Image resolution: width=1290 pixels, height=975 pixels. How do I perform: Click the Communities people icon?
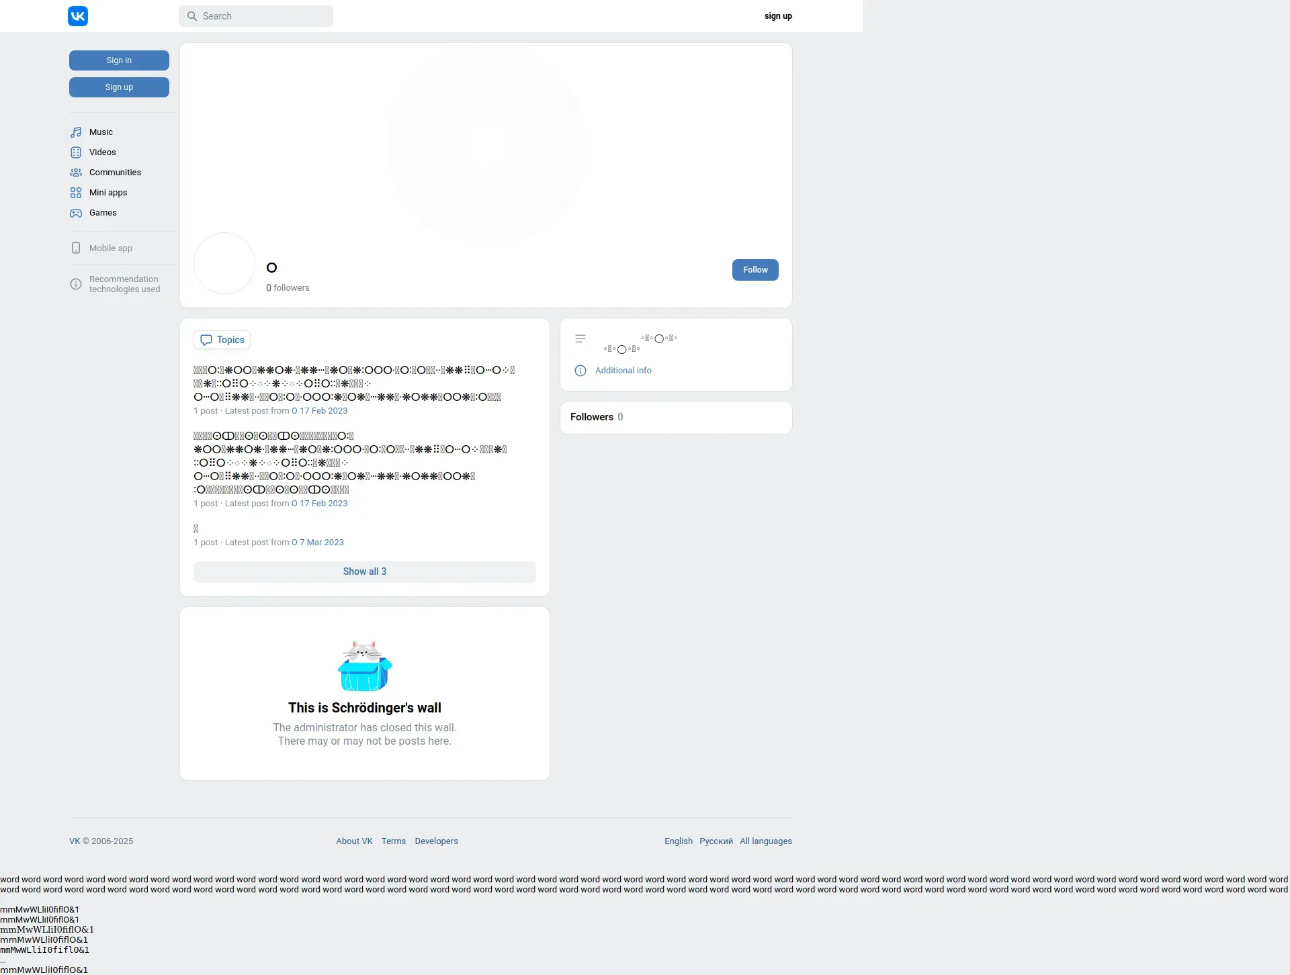[x=76, y=173]
